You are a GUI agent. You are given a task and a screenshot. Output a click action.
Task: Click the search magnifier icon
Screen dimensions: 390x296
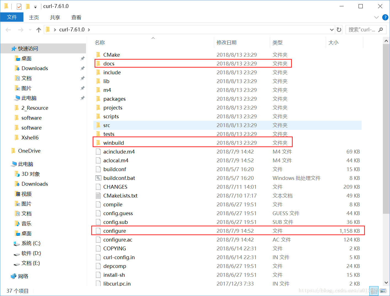coord(381,29)
